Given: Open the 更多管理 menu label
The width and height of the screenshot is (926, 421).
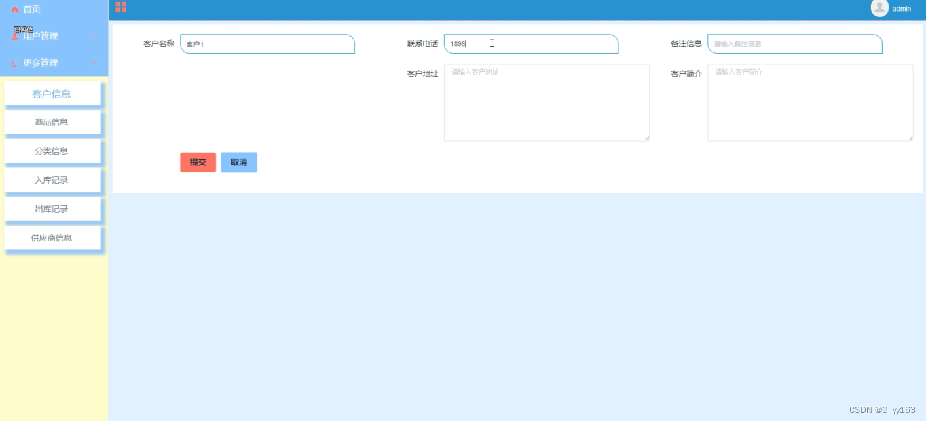Looking at the screenshot, I should (x=41, y=63).
